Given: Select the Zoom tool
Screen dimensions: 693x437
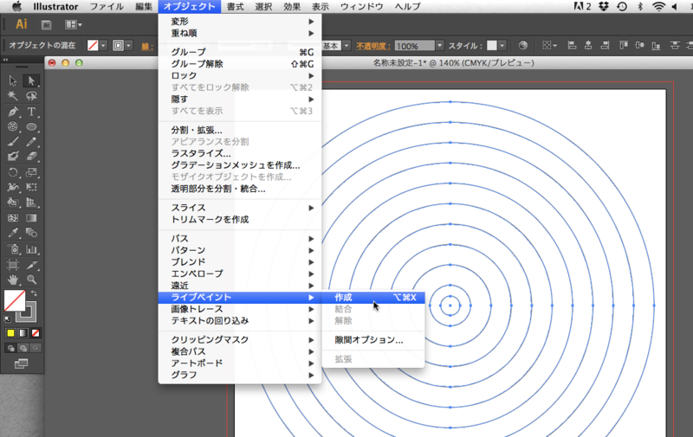Looking at the screenshot, I should pyautogui.click(x=31, y=280).
